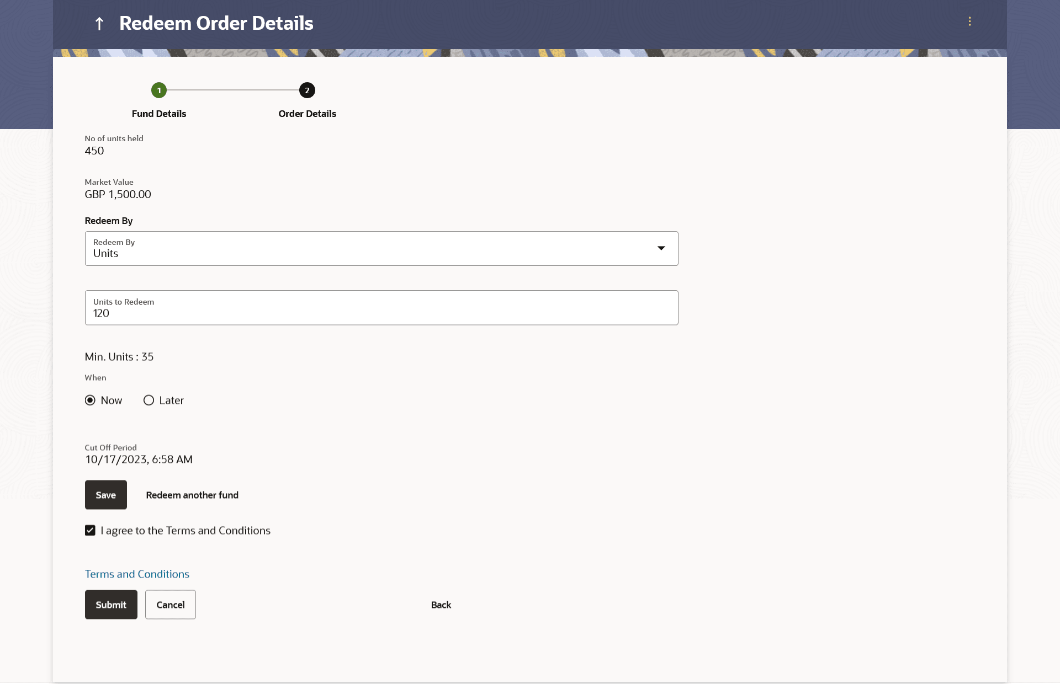Go to Fund Details step label
The width and height of the screenshot is (1060, 684).
[x=159, y=114]
